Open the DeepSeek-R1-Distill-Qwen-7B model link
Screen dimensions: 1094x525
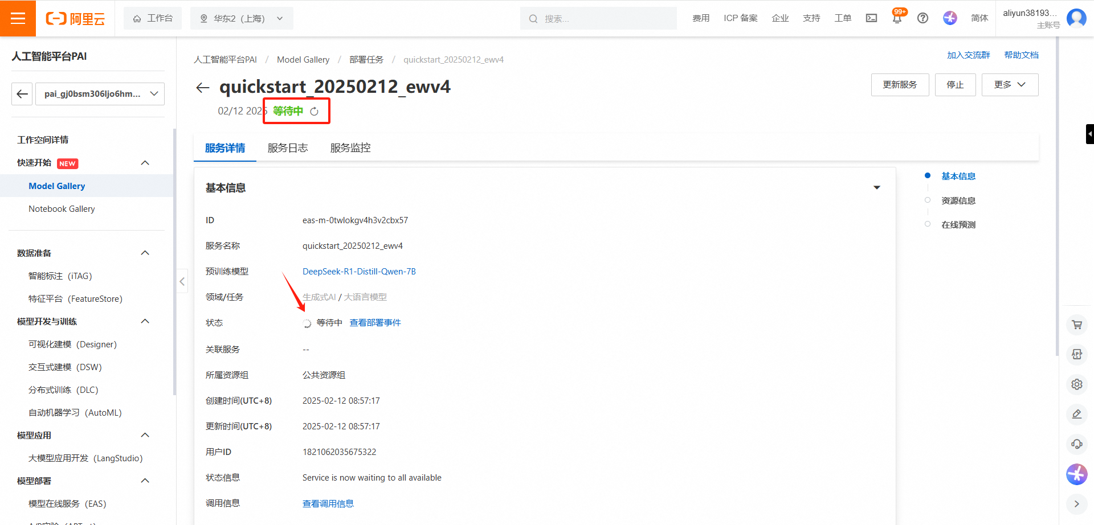359,272
